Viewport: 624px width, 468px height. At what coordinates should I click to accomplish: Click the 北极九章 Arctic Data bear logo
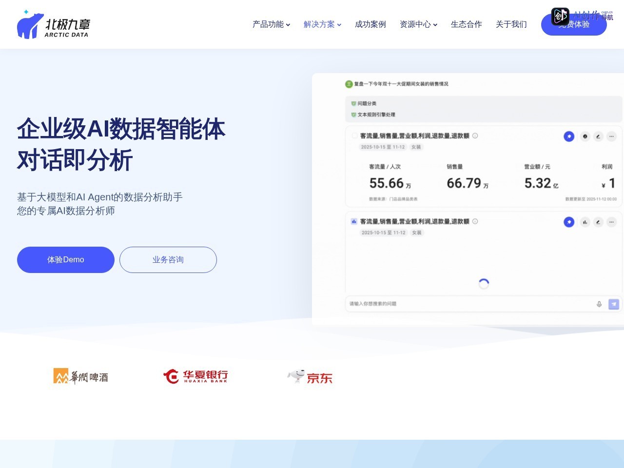pyautogui.click(x=54, y=24)
